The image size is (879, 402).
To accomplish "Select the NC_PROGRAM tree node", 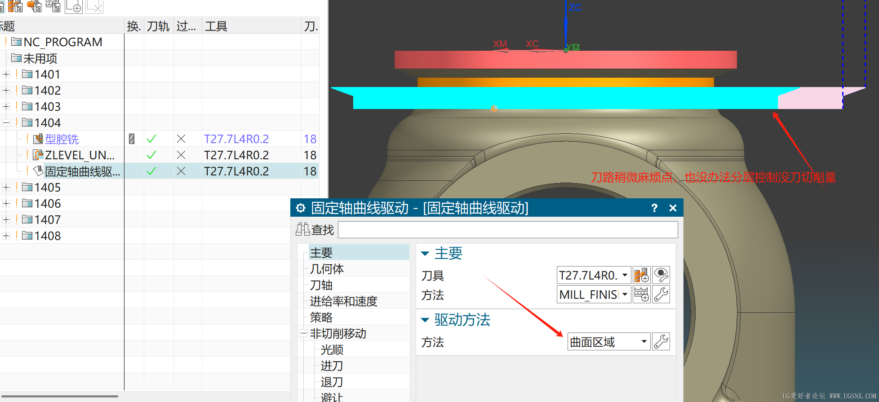I will [x=63, y=42].
